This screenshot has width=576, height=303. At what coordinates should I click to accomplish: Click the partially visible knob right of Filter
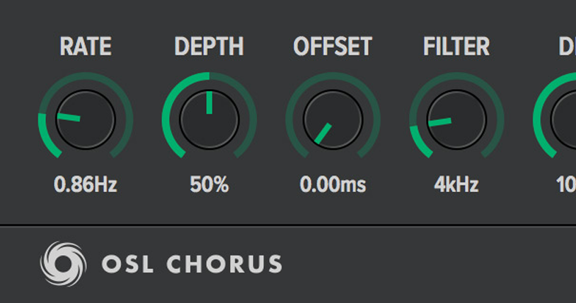click(x=563, y=119)
